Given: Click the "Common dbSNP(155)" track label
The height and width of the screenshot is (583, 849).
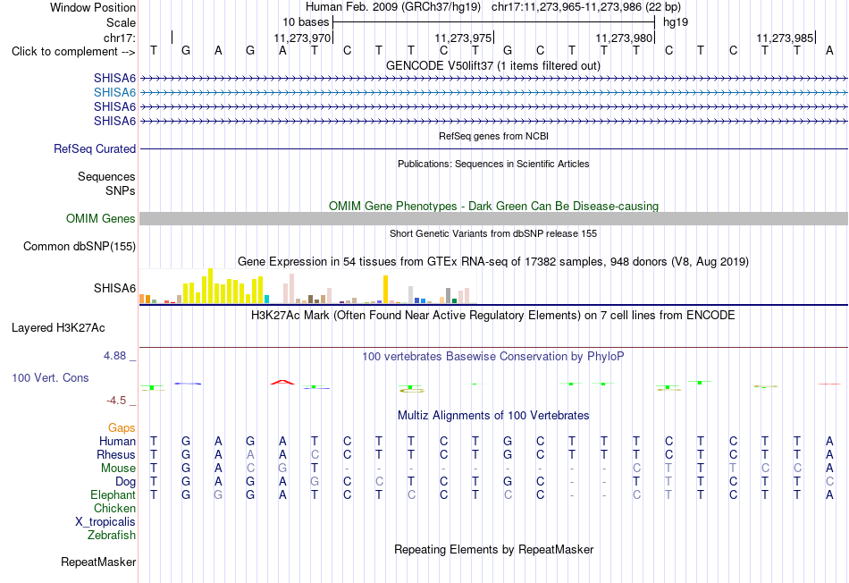Looking at the screenshot, I should (79, 247).
